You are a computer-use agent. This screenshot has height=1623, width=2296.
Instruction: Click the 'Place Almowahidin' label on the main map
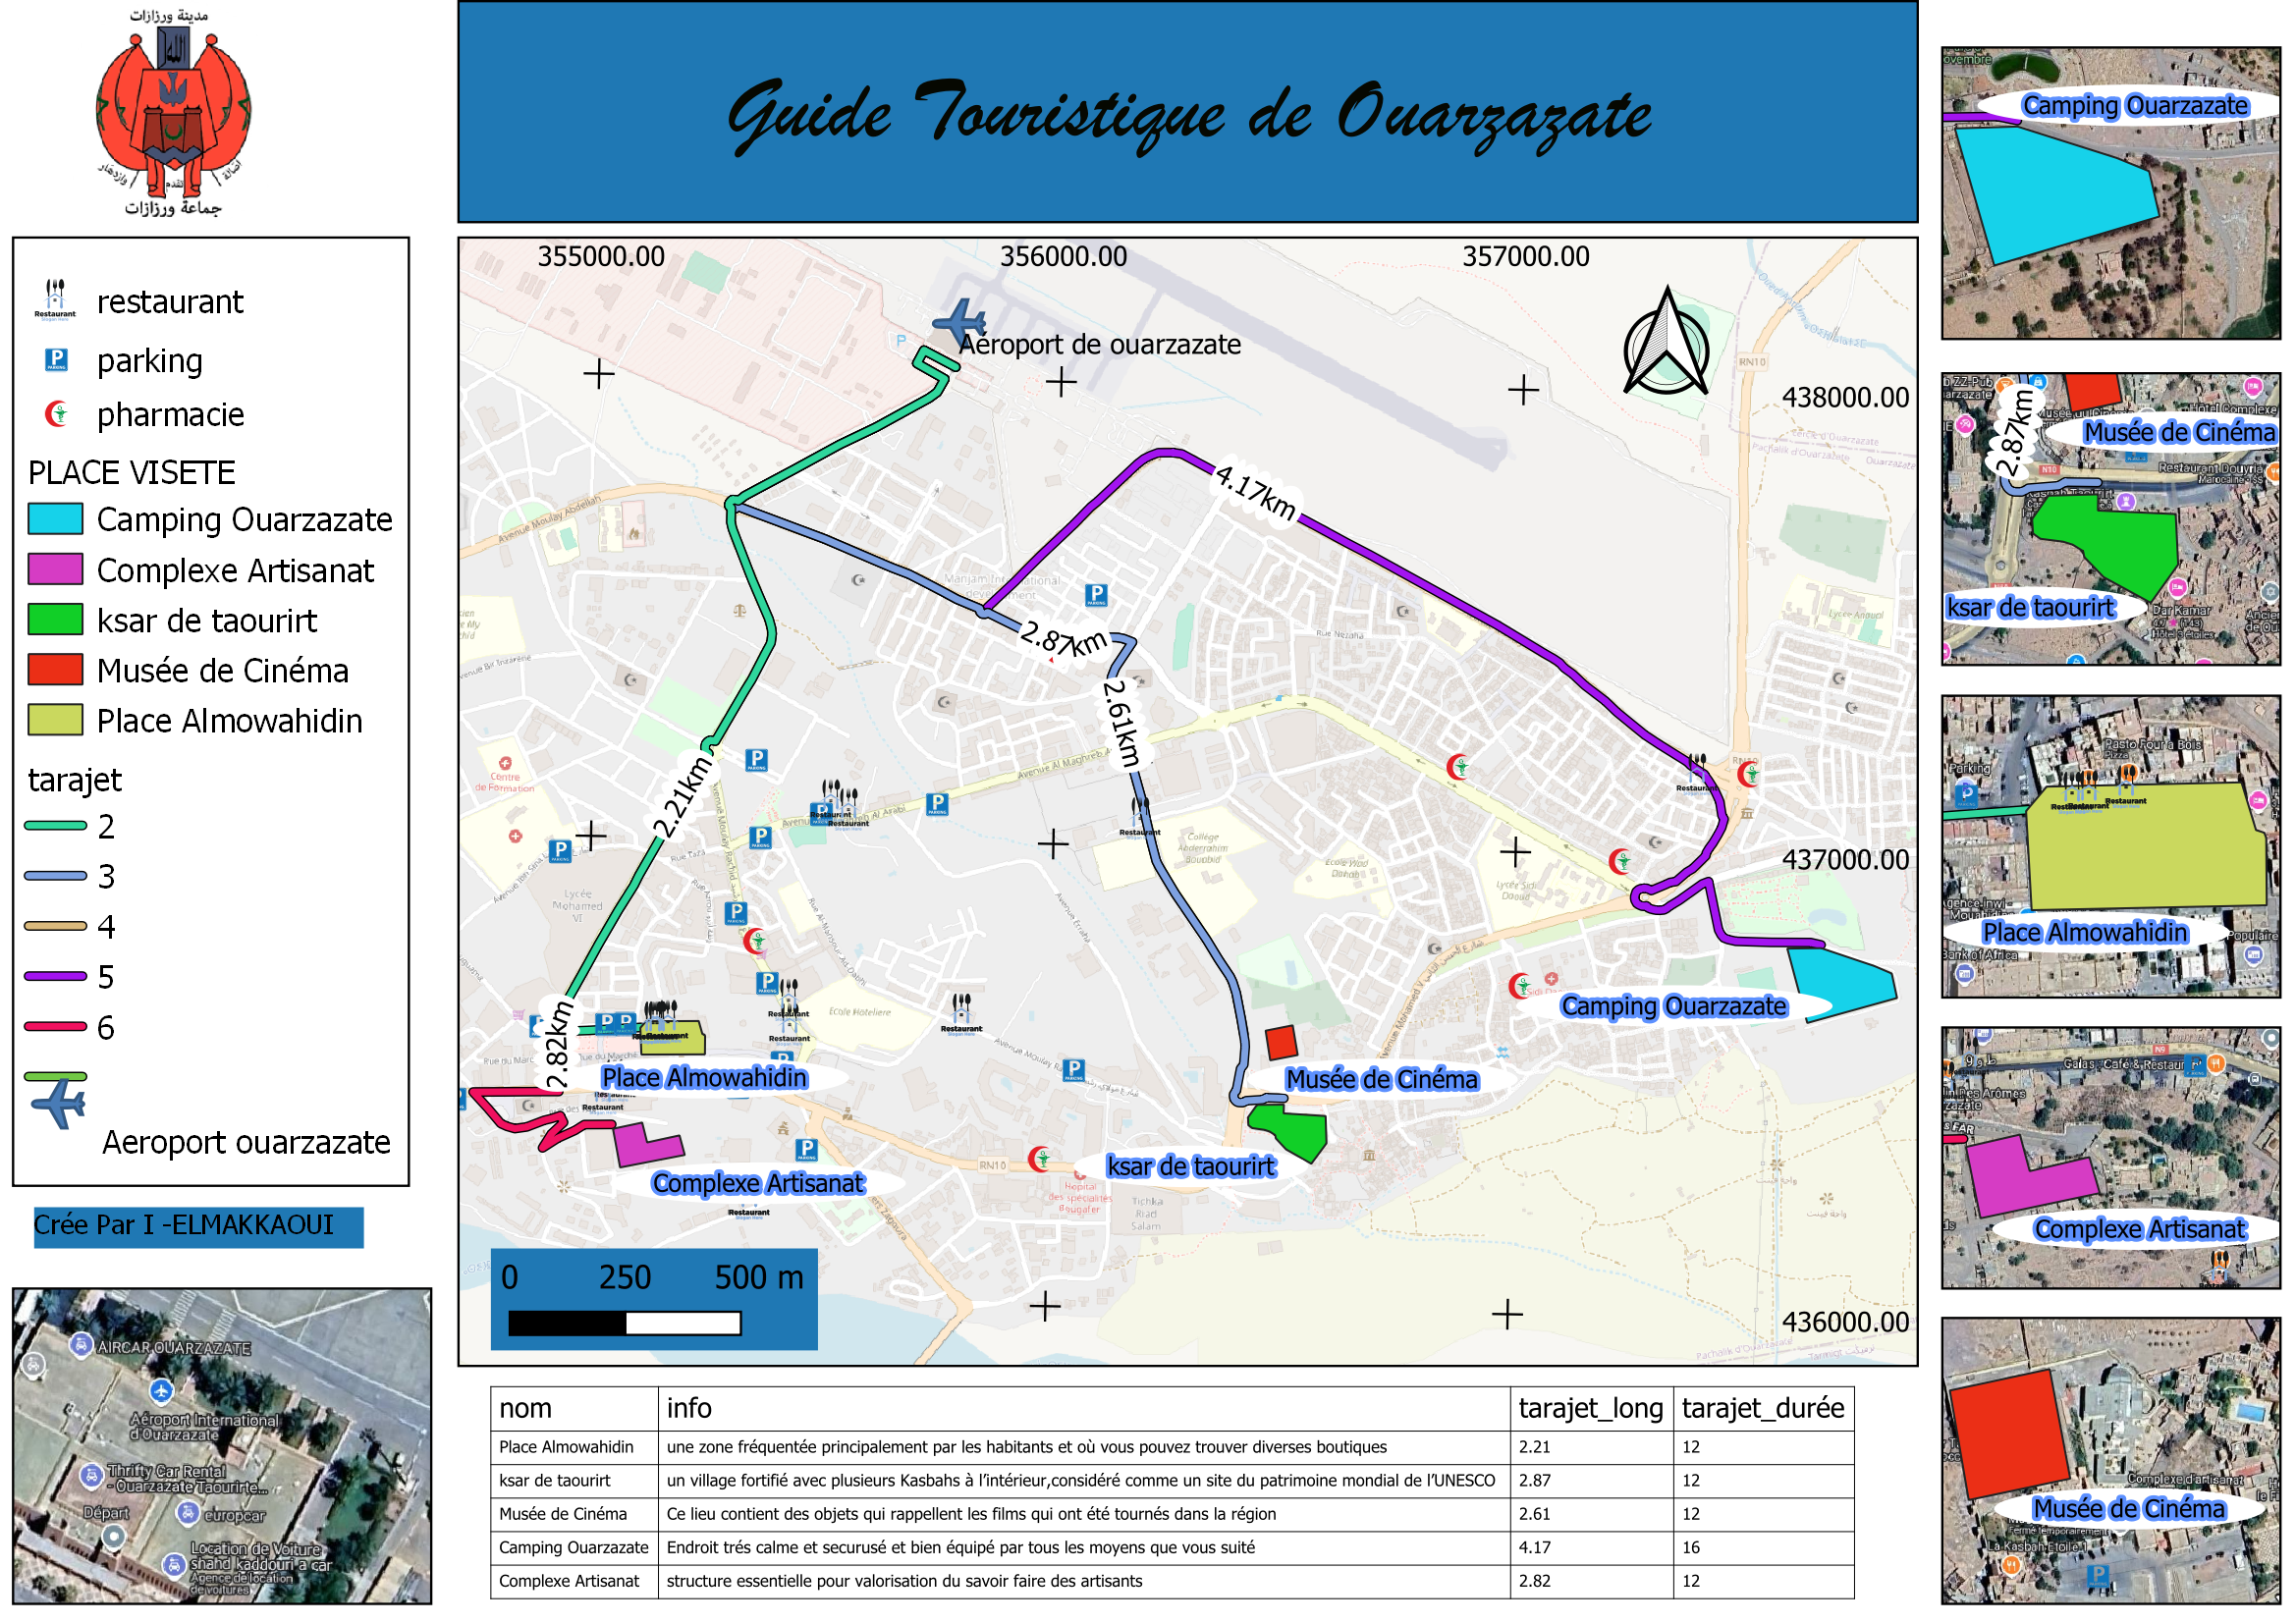click(704, 1077)
